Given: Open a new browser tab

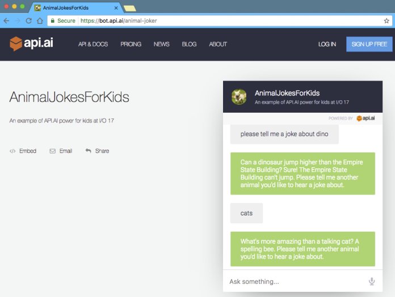Looking at the screenshot, I should point(130,9).
